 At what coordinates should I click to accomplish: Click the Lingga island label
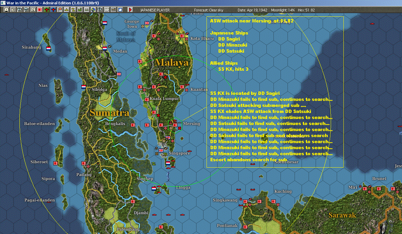(x=183, y=187)
